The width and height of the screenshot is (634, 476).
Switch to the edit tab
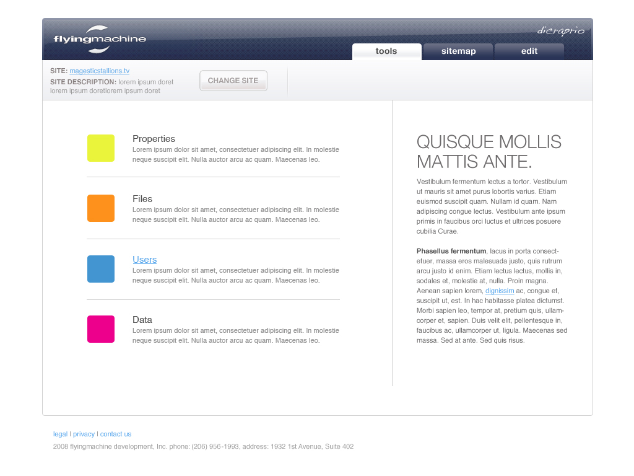tap(529, 51)
